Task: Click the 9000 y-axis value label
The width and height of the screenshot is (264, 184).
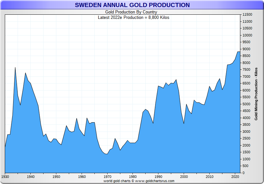Action: click(246, 49)
